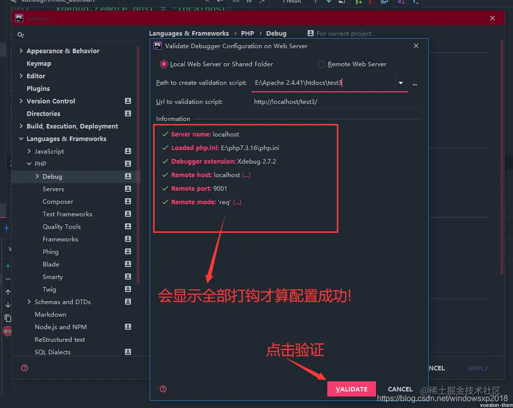Open Plugins settings

[x=38, y=89]
